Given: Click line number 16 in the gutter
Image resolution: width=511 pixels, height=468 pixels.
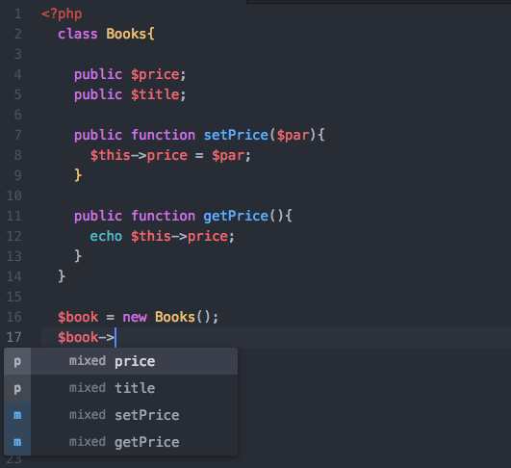Looking at the screenshot, I should [x=14, y=317].
